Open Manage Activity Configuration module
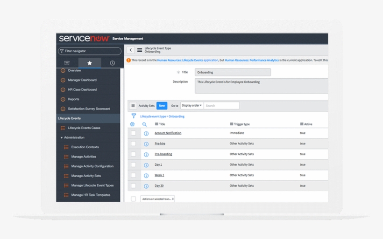This screenshot has height=239, width=383. click(92, 166)
